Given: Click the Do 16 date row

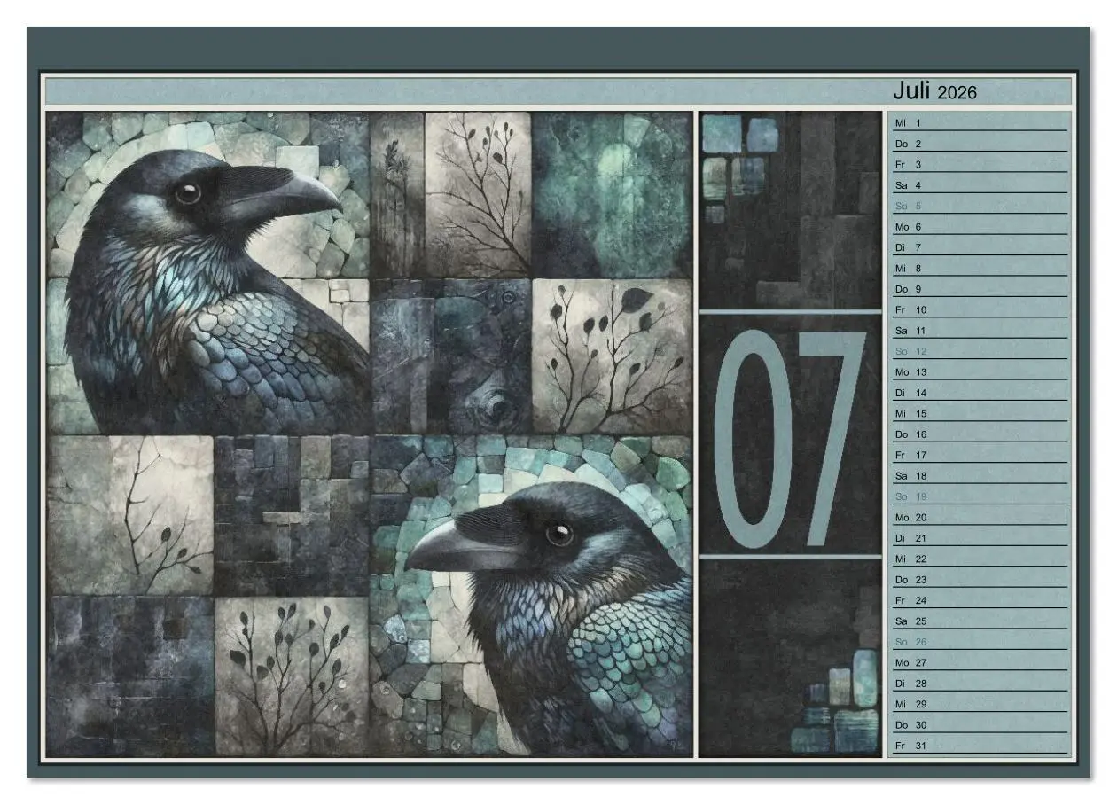Looking at the screenshot, I should tap(913, 434).
